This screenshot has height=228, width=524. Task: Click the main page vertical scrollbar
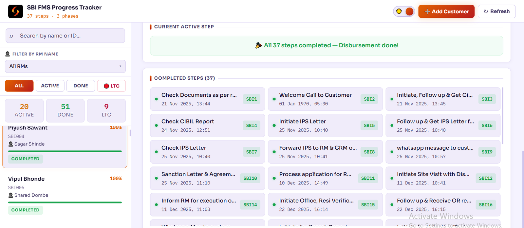tap(523, 189)
